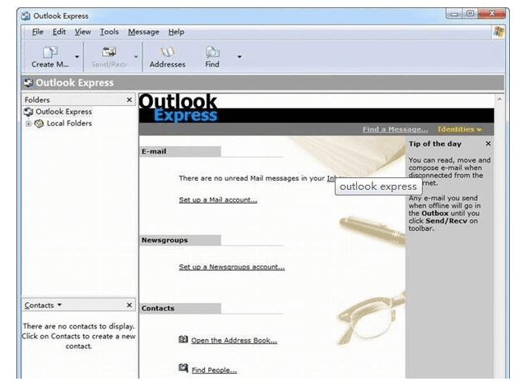This screenshot has width=528, height=386.
Task: Close the Contacts pane
Action: click(129, 305)
